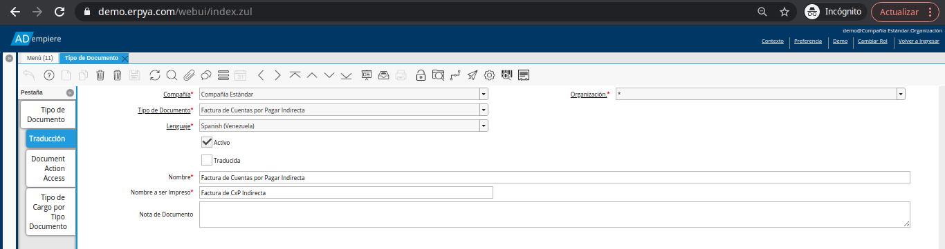The height and width of the screenshot is (249, 945).
Task: Switch to the Menú (11) tab
Action: (39, 58)
